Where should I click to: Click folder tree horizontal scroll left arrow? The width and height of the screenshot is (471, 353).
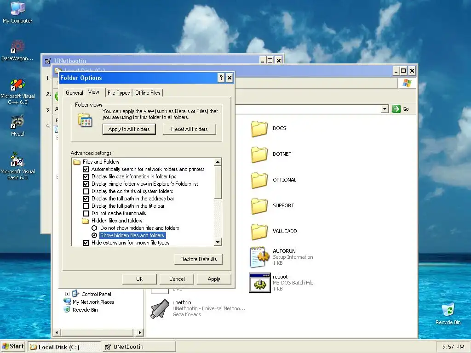(57, 332)
